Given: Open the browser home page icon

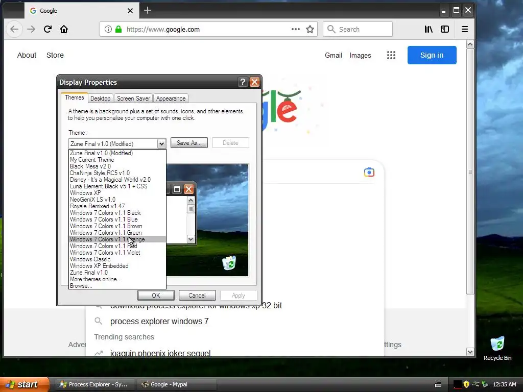Looking at the screenshot, I should (64, 29).
